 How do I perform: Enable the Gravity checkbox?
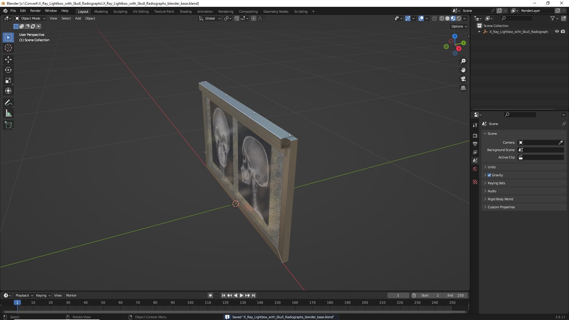coord(489,175)
